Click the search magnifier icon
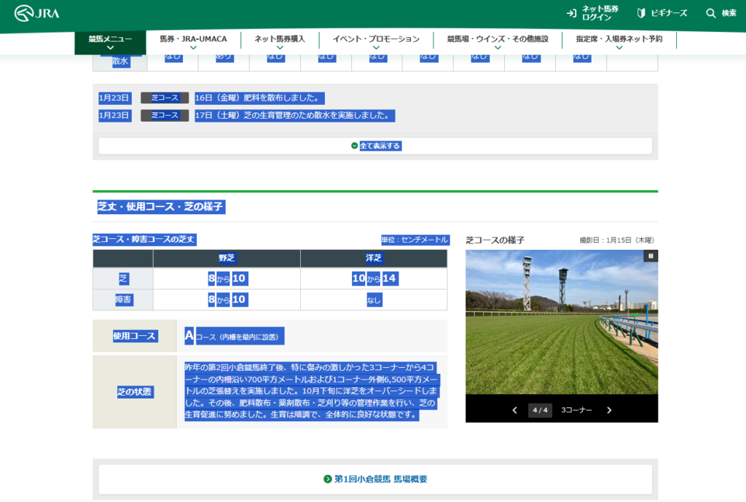This screenshot has width=746, height=502. [711, 13]
